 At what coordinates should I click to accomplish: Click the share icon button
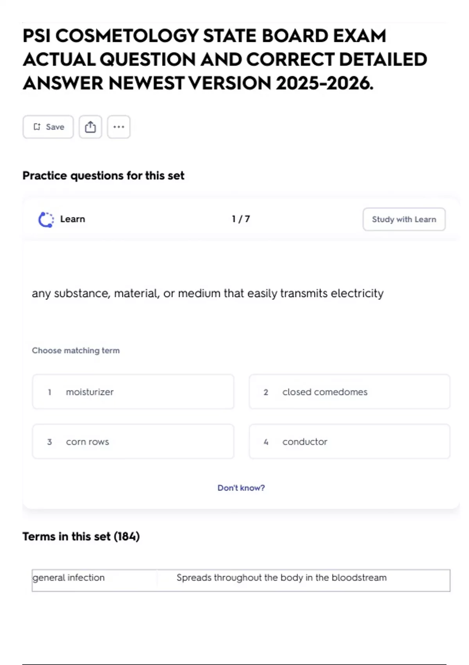click(x=90, y=127)
